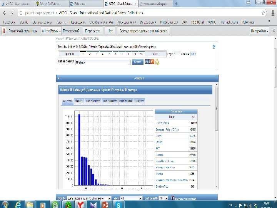Subscribe via the RSS icon
Screen dimensions: 277x208
[149, 62]
